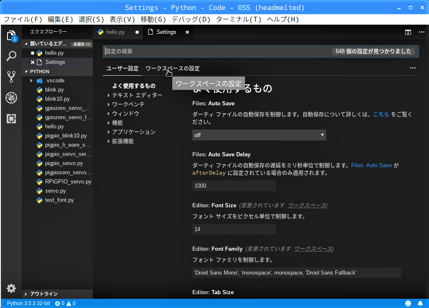This screenshot has width=429, height=308.
Task: Open the ターミナル(T) menu
Action: (238, 19)
